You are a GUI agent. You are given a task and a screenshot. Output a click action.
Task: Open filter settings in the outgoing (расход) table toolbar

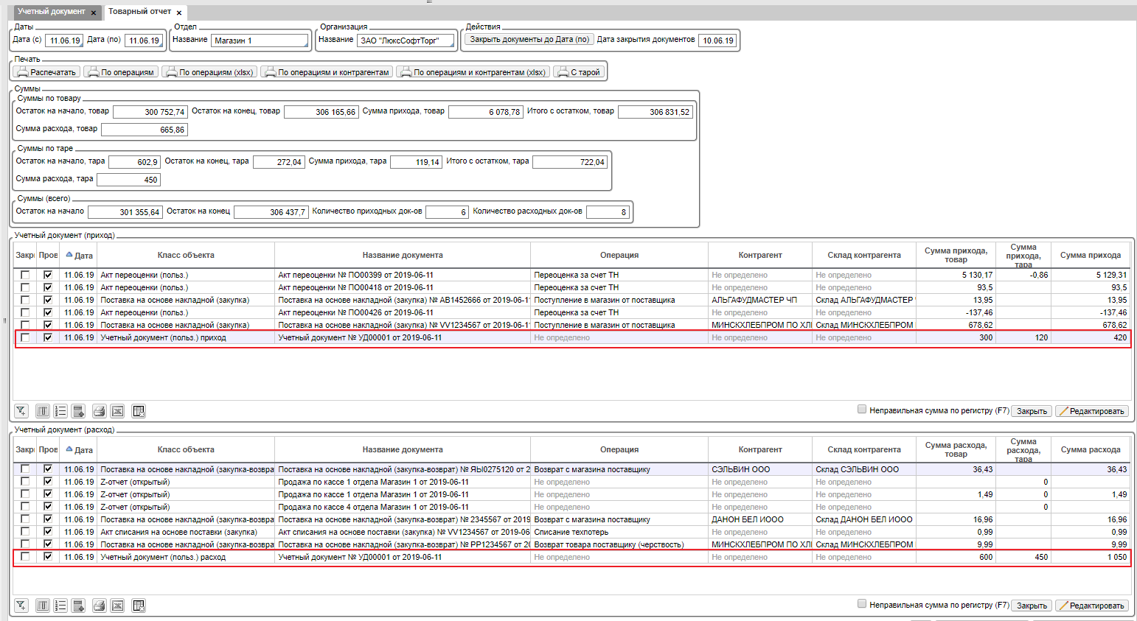click(21, 606)
